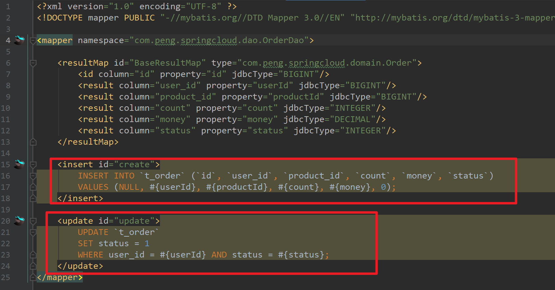
Task: Fold at the WHERE line 23 end marker
Action: (33, 254)
